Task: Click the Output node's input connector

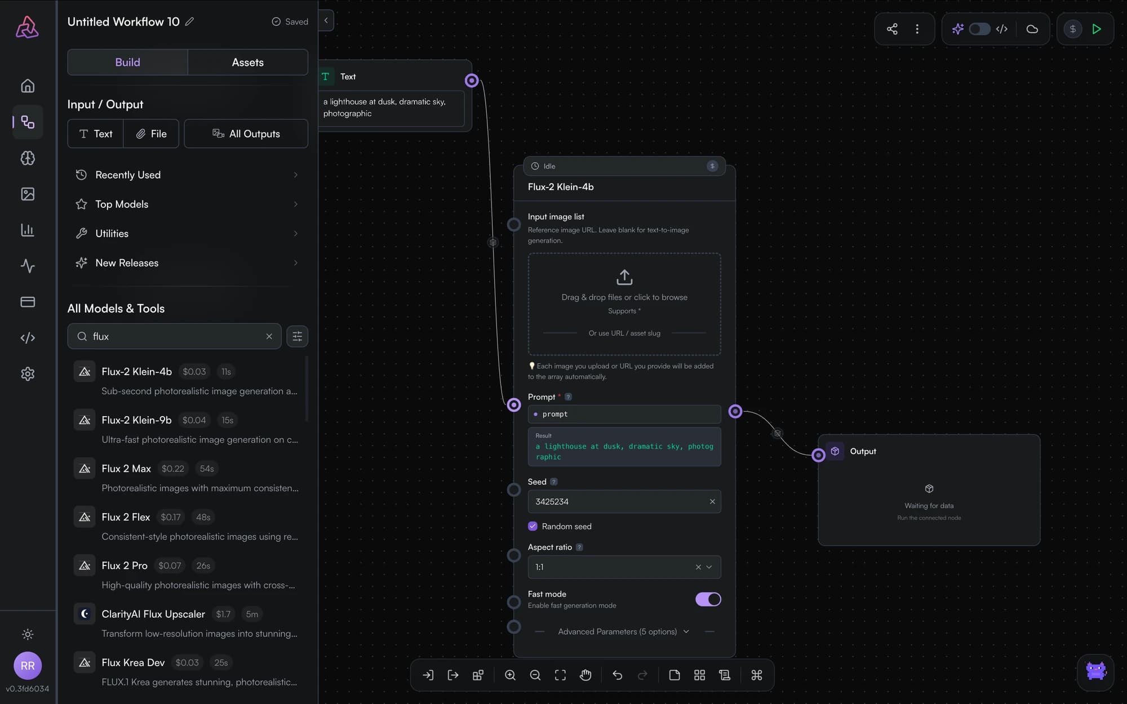Action: point(818,455)
